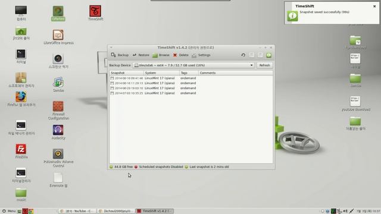381x214 pixels.
Task: Click the ondemand tag of 2014-07-03 snapshot
Action: [x=188, y=93]
